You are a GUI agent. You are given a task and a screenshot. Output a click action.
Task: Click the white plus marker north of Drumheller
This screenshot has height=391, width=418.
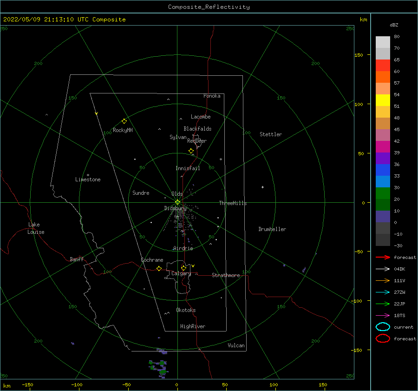pyautogui.click(x=262, y=187)
